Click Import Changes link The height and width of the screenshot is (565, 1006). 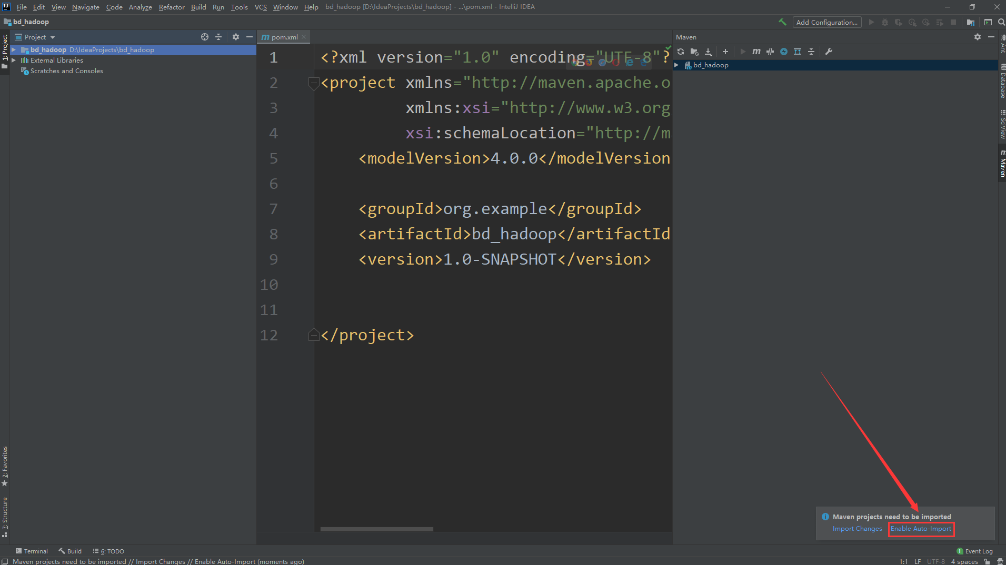857,529
